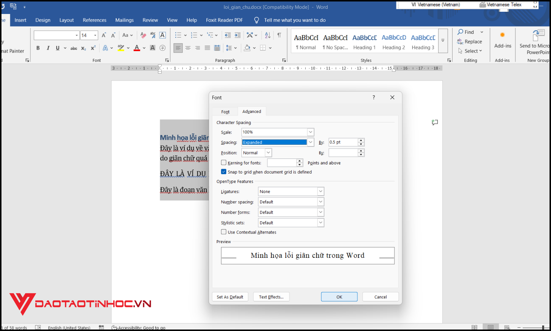Enable Kerning for fonts
551x331 pixels.
(x=224, y=162)
